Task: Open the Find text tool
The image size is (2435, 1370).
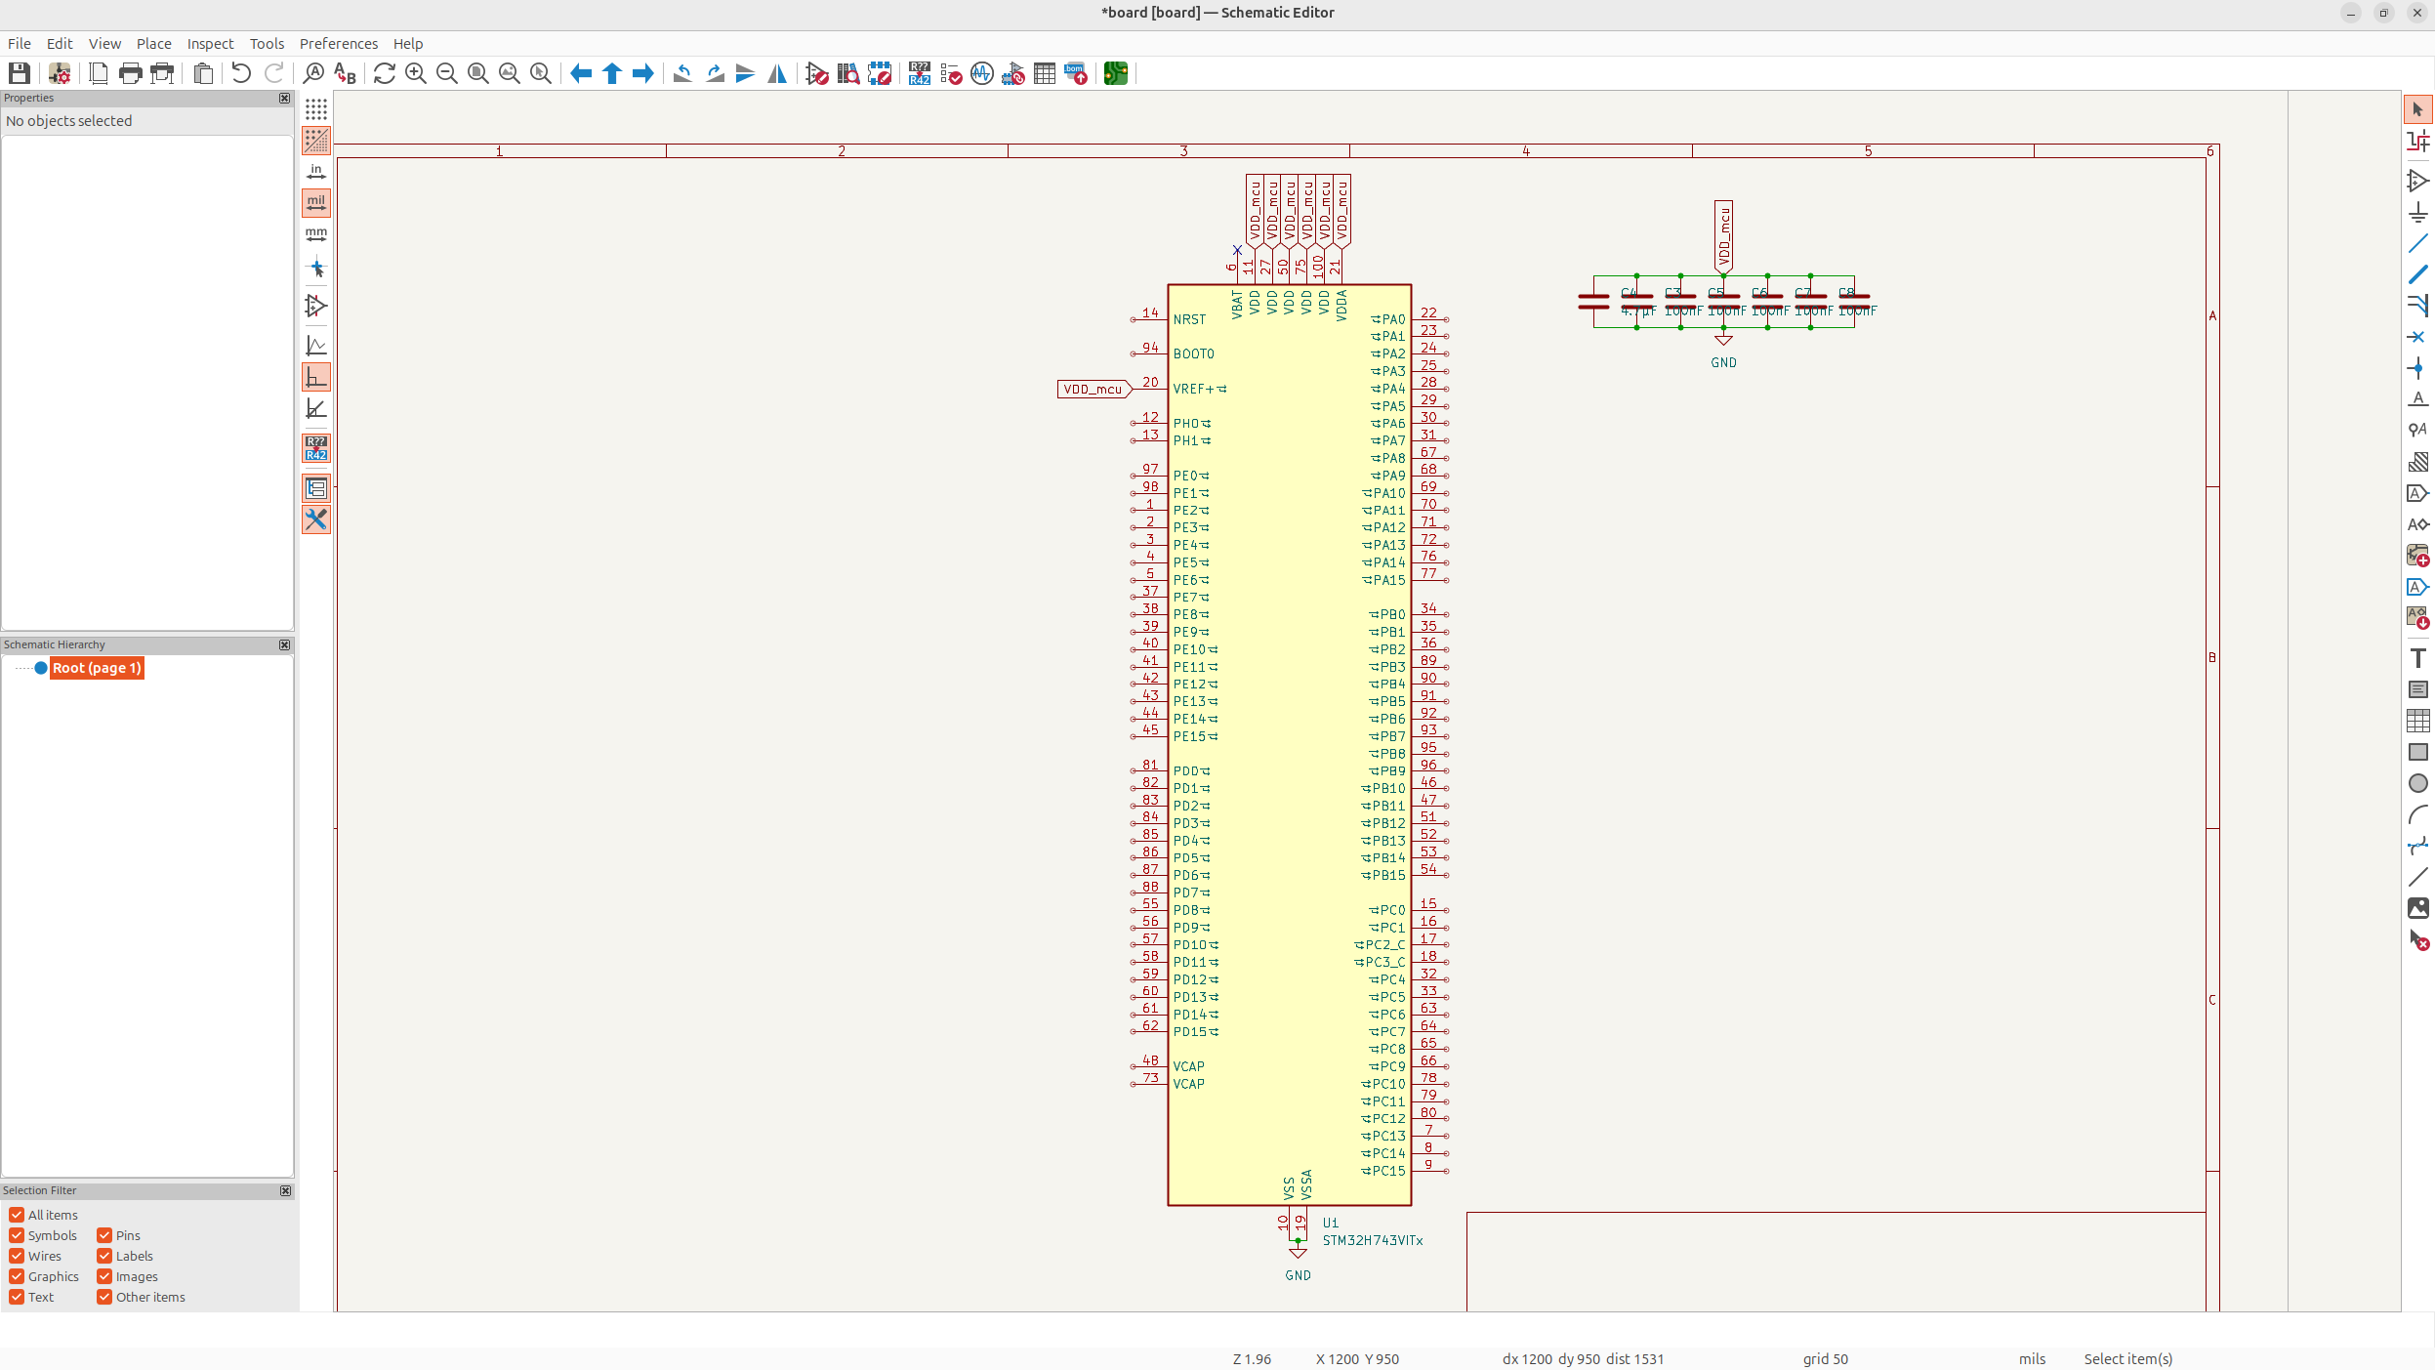Action: click(x=313, y=73)
